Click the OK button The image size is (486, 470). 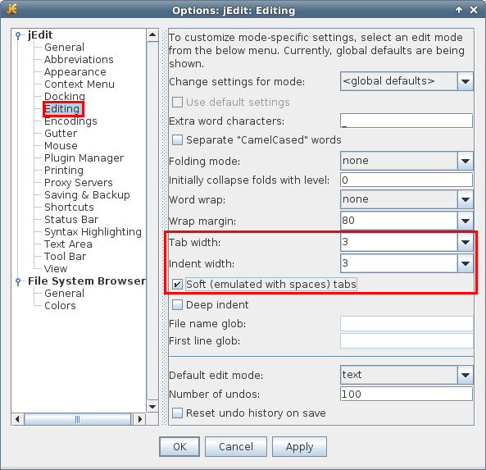click(x=179, y=446)
